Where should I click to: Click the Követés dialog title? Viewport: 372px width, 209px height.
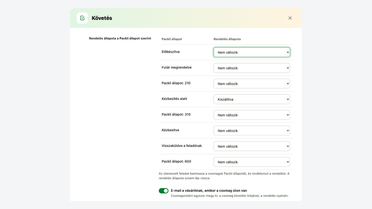[102, 18]
